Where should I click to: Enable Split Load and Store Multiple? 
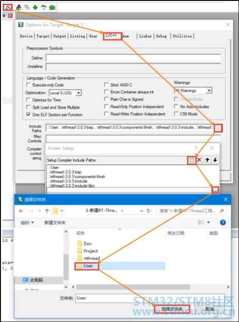point(28,107)
